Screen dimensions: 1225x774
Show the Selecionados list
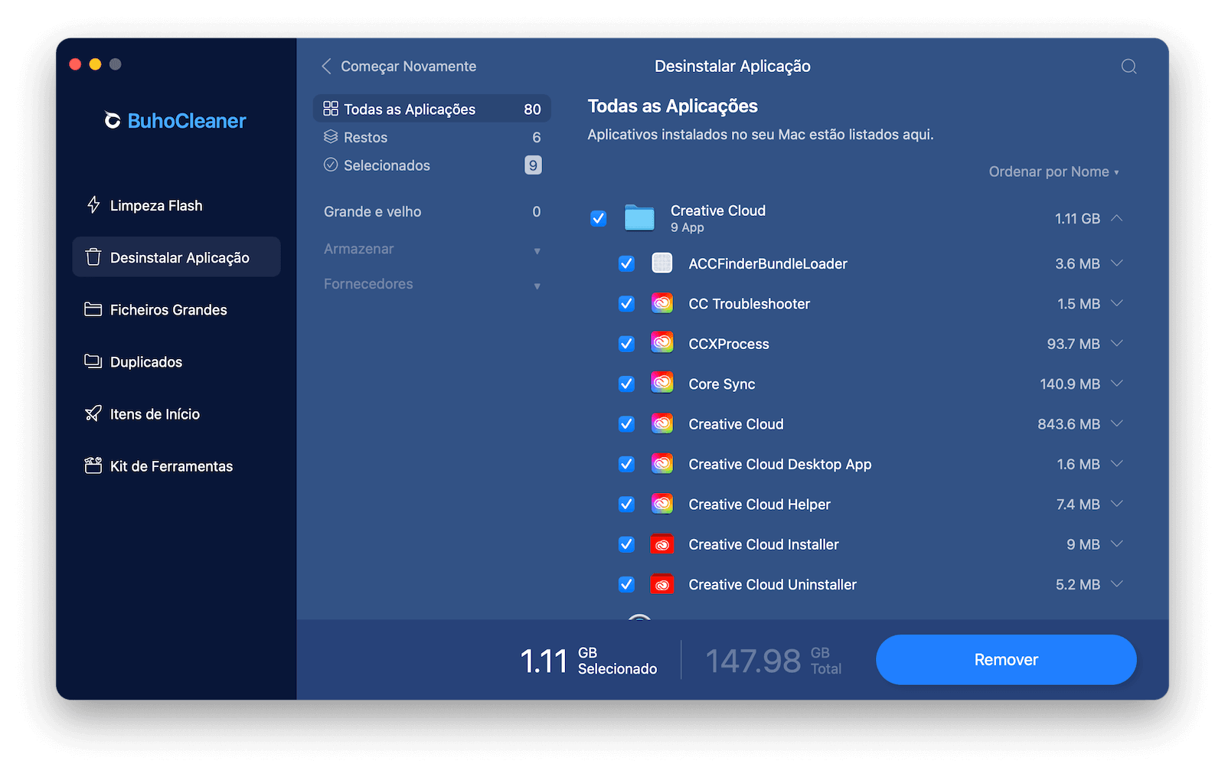point(432,165)
